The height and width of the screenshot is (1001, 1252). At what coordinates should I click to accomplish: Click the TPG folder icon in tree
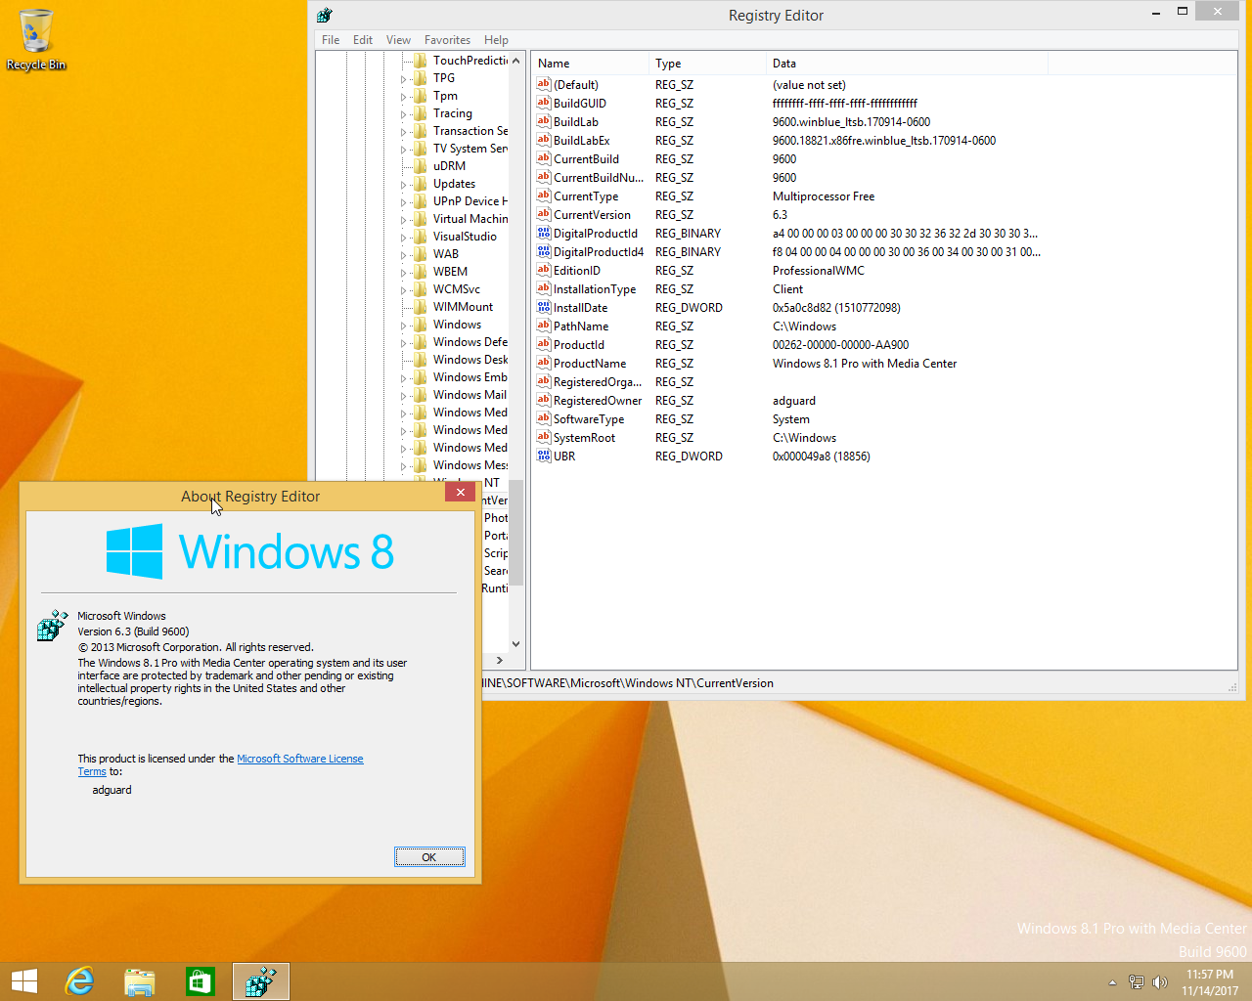(x=421, y=78)
